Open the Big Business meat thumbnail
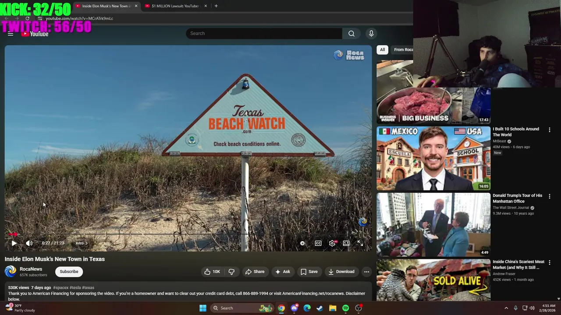 click(x=433, y=92)
